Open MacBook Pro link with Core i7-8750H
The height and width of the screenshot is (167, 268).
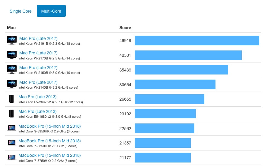(x=49, y=155)
